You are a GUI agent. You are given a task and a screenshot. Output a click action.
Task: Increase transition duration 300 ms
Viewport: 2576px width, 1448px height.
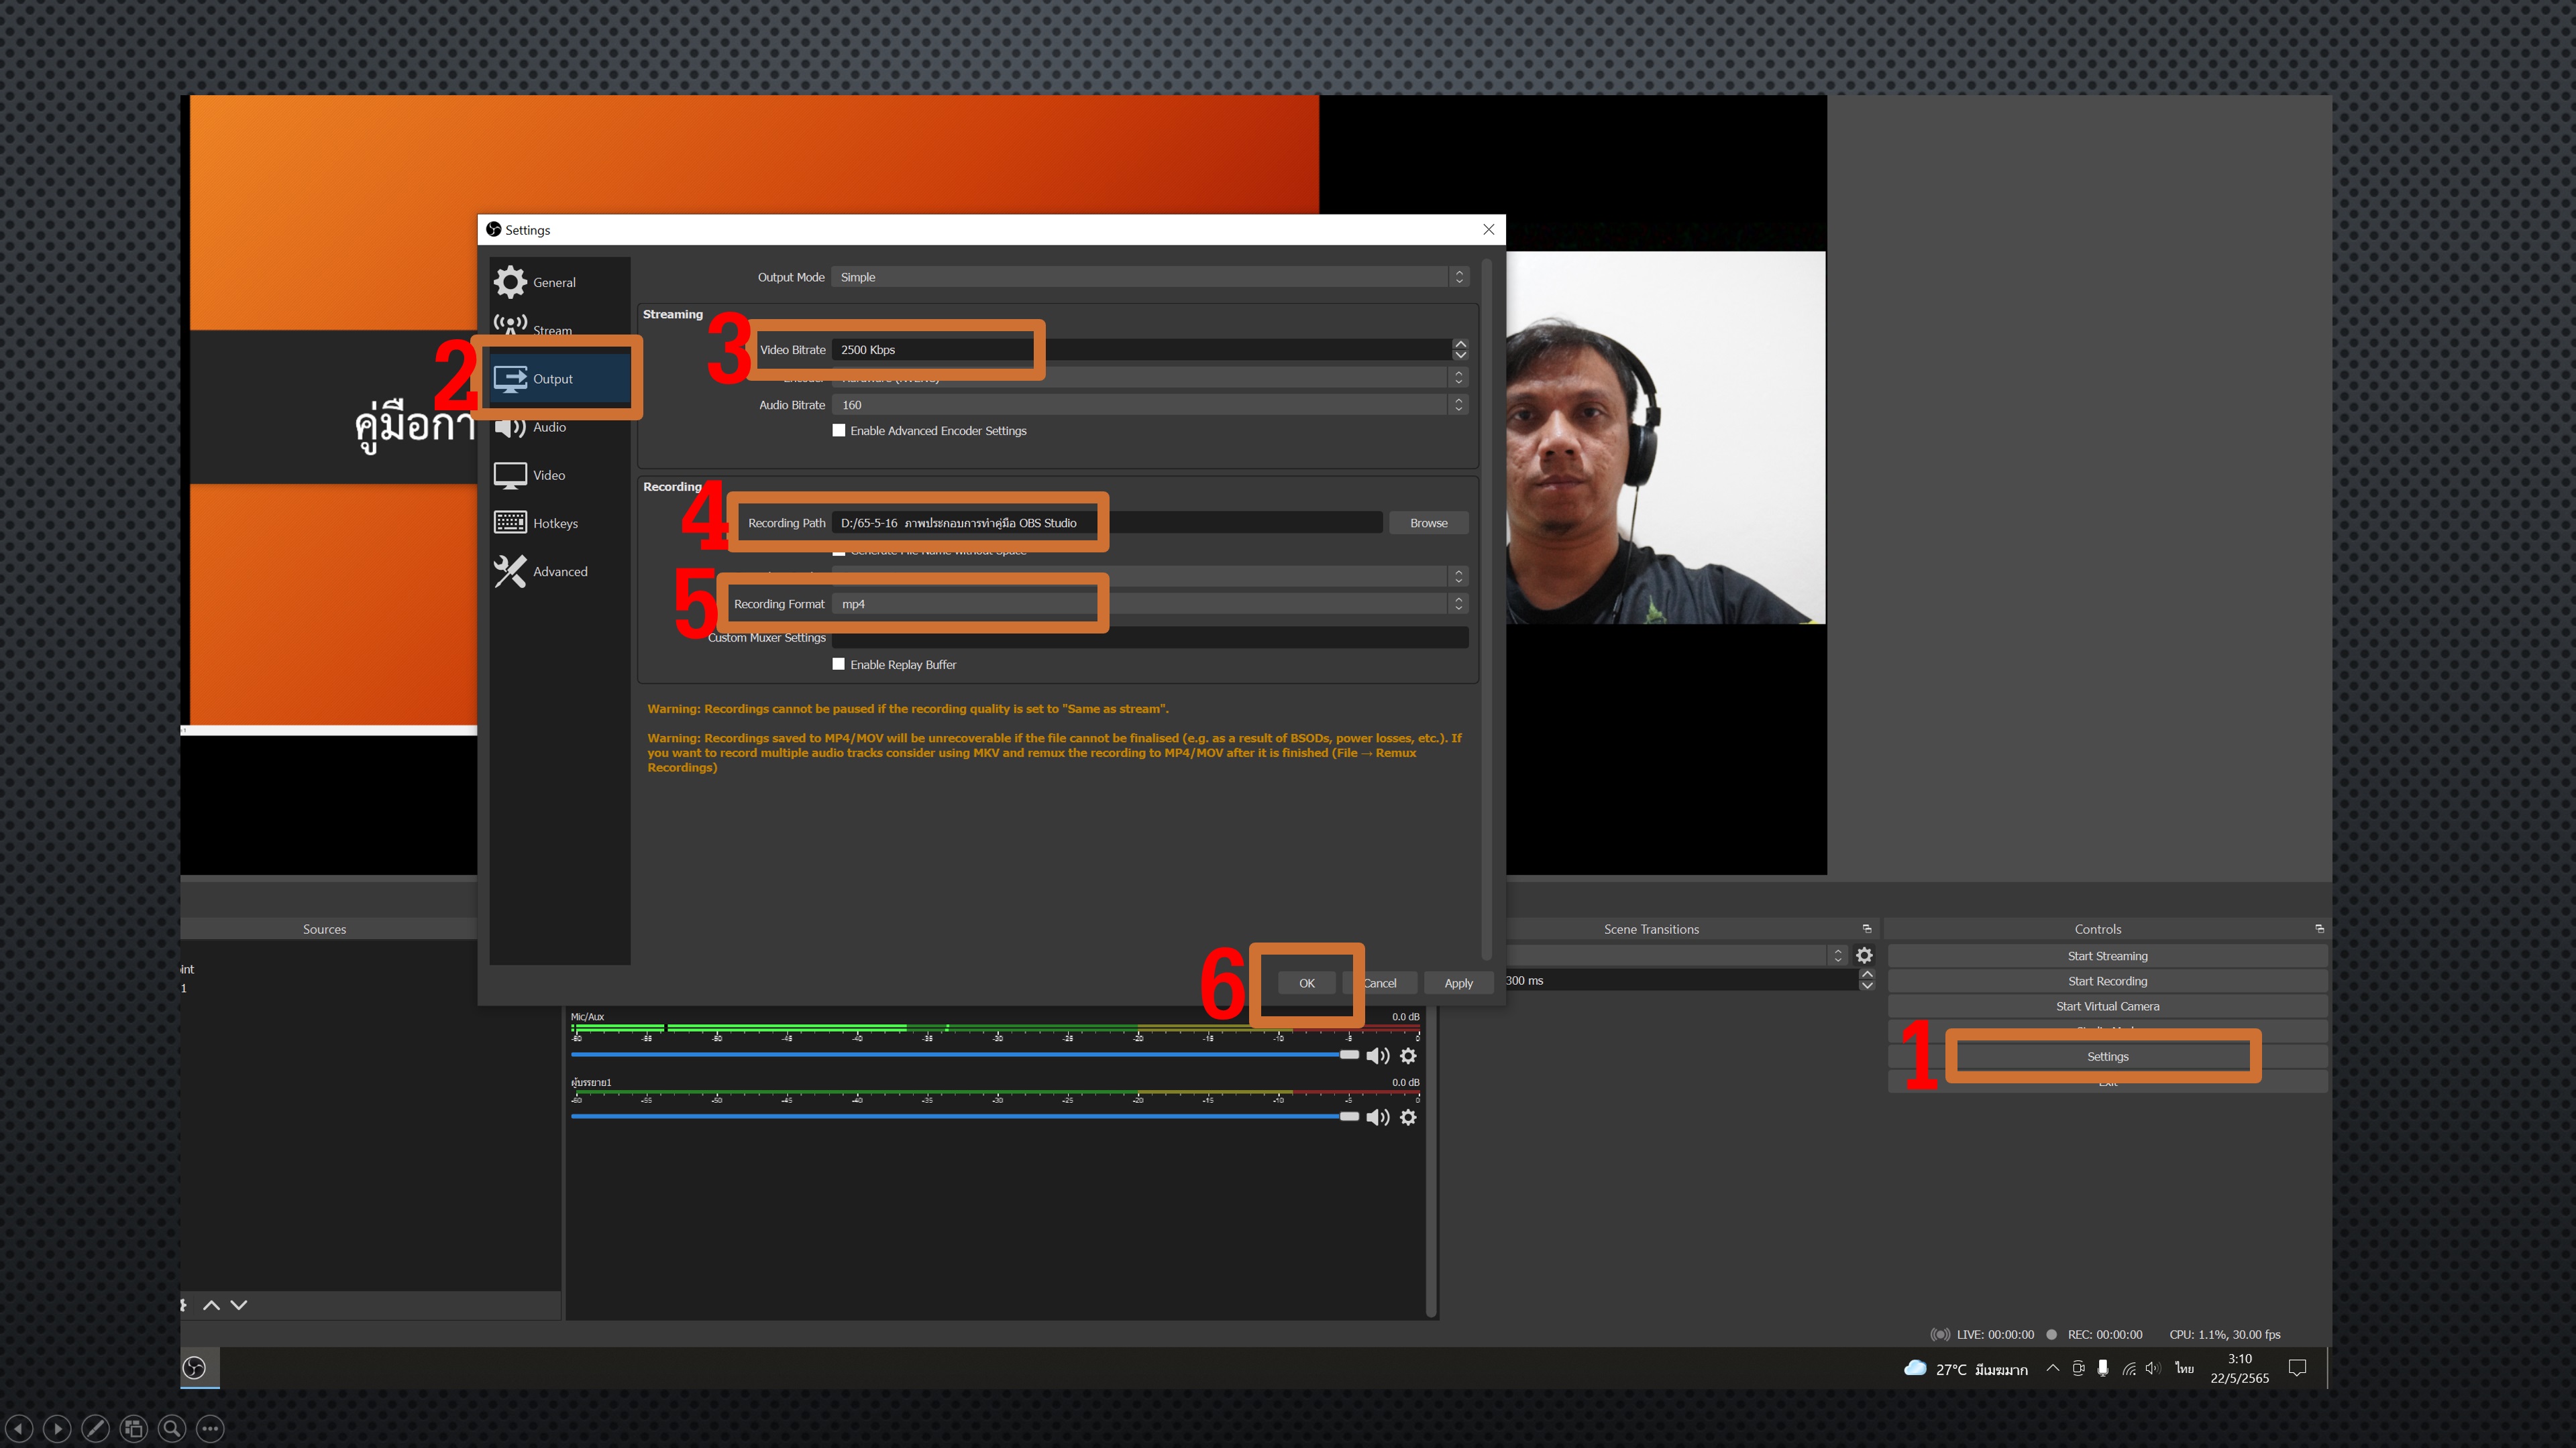1866,974
